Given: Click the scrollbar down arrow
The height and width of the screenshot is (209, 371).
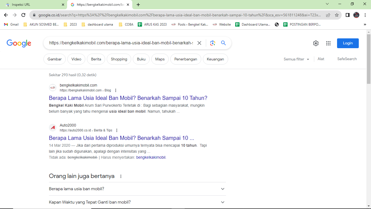Looking at the screenshot, I should (369, 207).
